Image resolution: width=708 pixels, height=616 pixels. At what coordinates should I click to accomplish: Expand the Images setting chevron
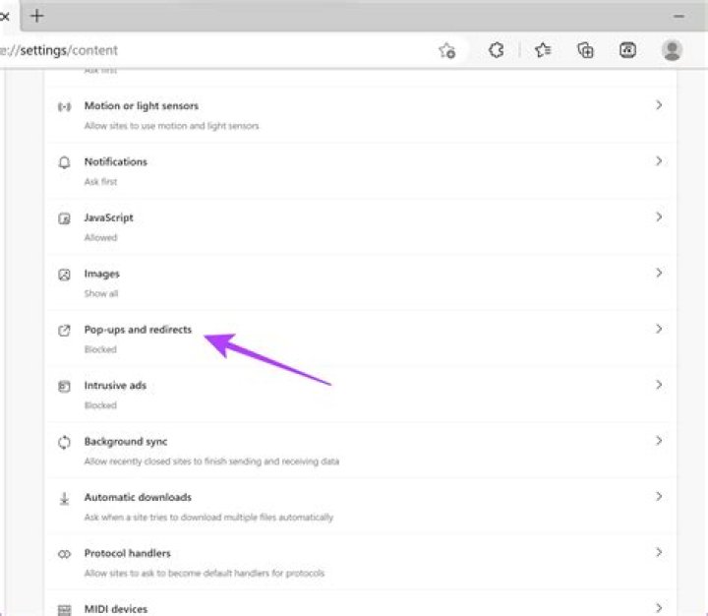(x=659, y=274)
